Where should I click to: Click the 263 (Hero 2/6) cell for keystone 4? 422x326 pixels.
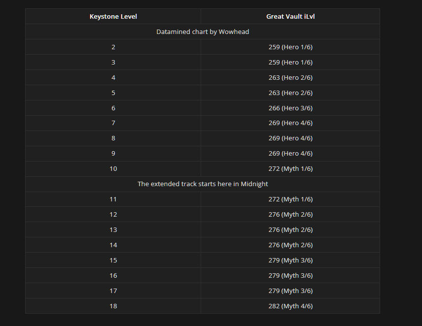(290, 77)
